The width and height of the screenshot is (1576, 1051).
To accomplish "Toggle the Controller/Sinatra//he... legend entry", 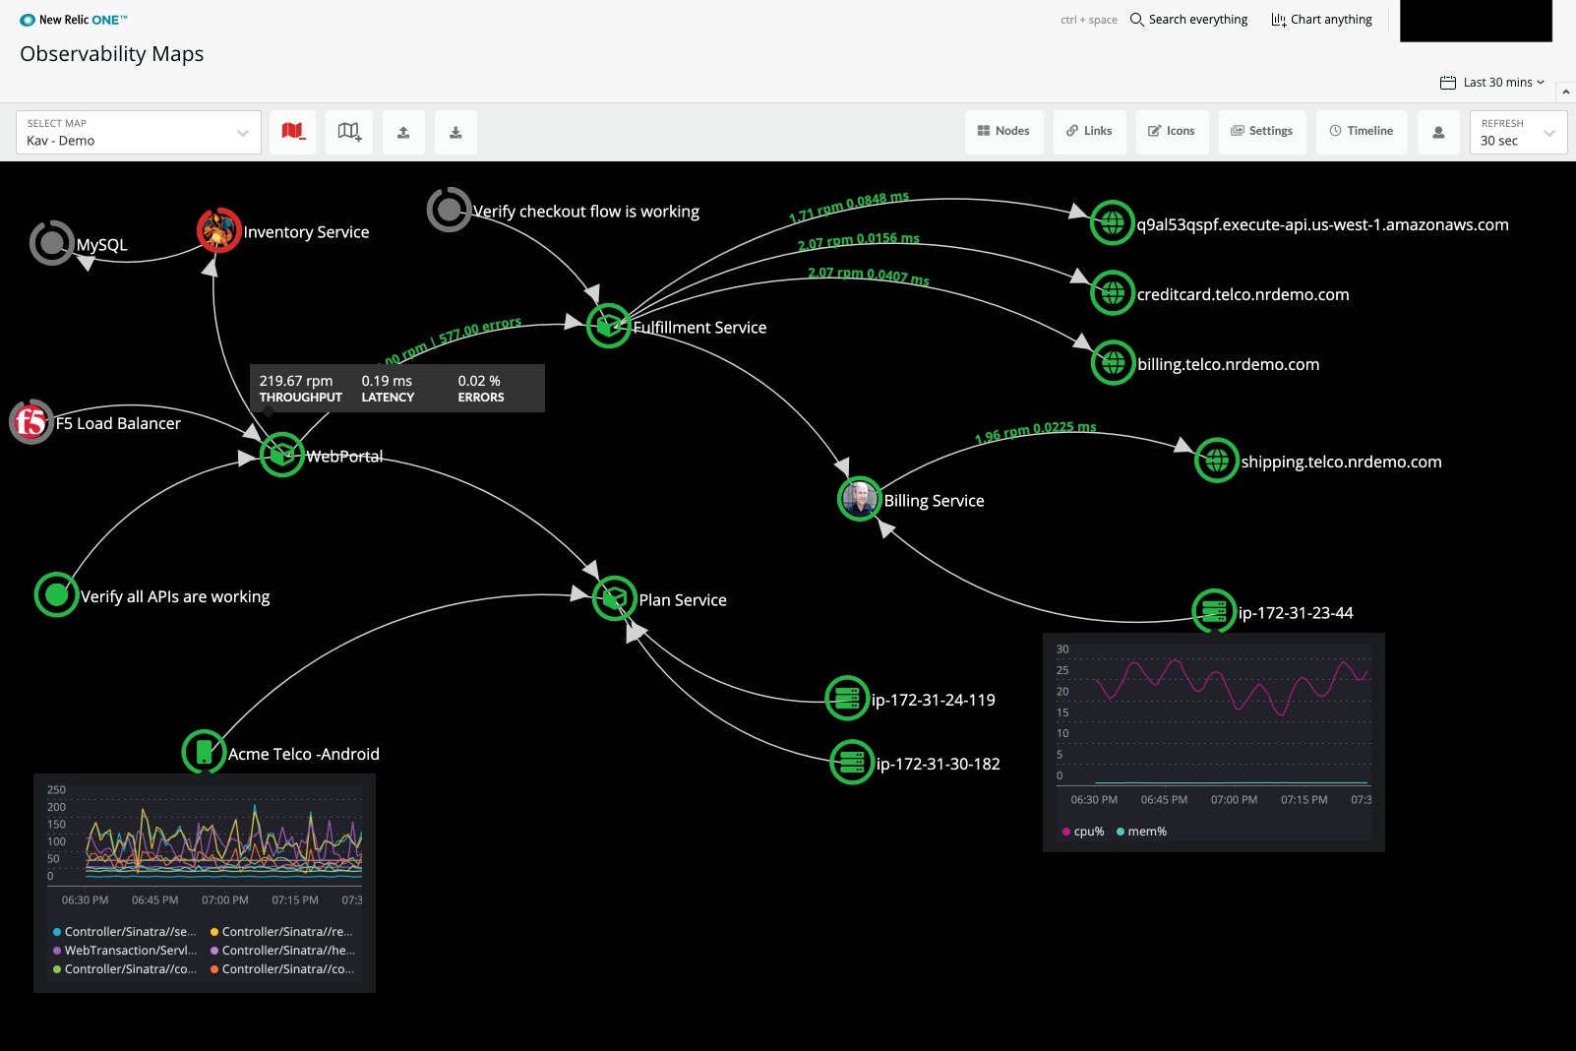I will tap(282, 951).
